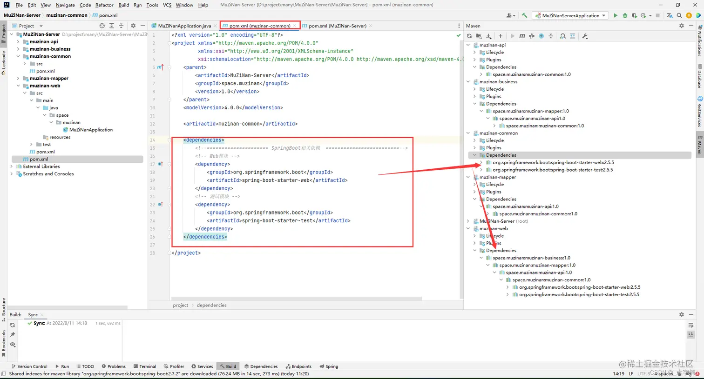Open Maven panel gear options
704x379 pixels.
coord(682,26)
